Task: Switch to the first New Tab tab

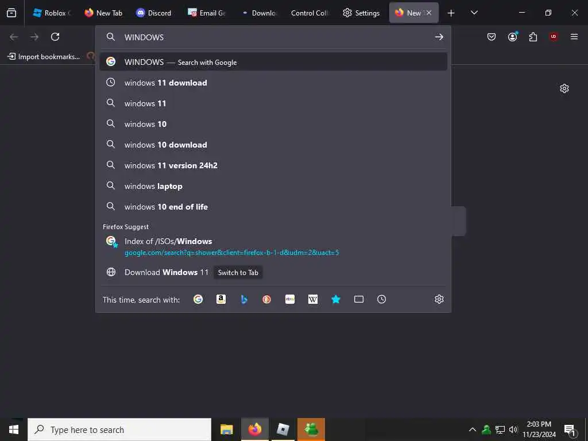Action: 103,13
